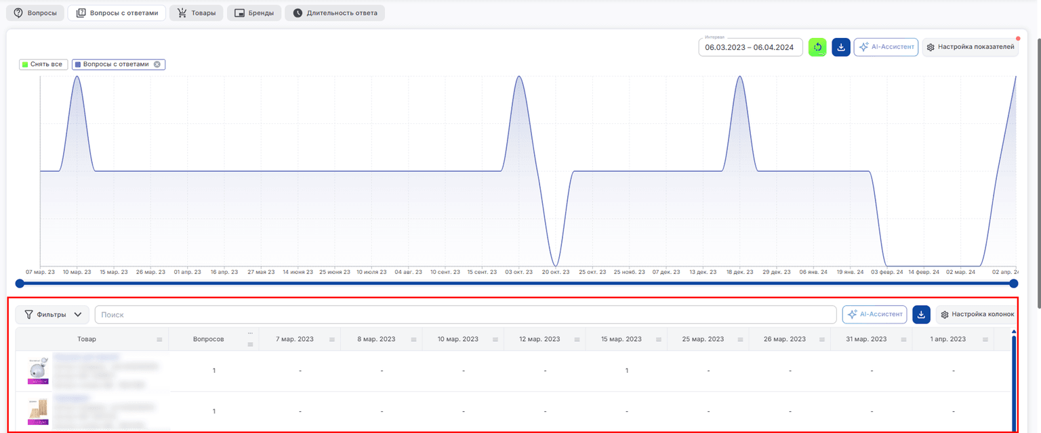Open the 26 мар. 2023 column menu
The image size is (1041, 433).
[821, 340]
